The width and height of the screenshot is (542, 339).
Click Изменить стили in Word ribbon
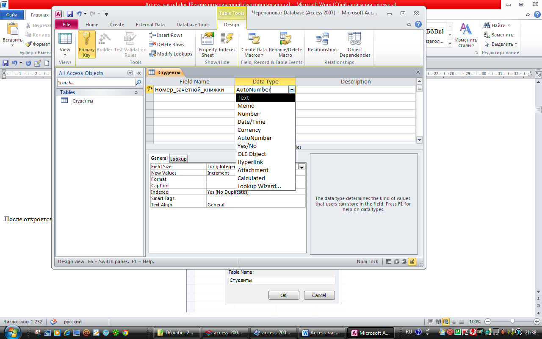point(466,35)
